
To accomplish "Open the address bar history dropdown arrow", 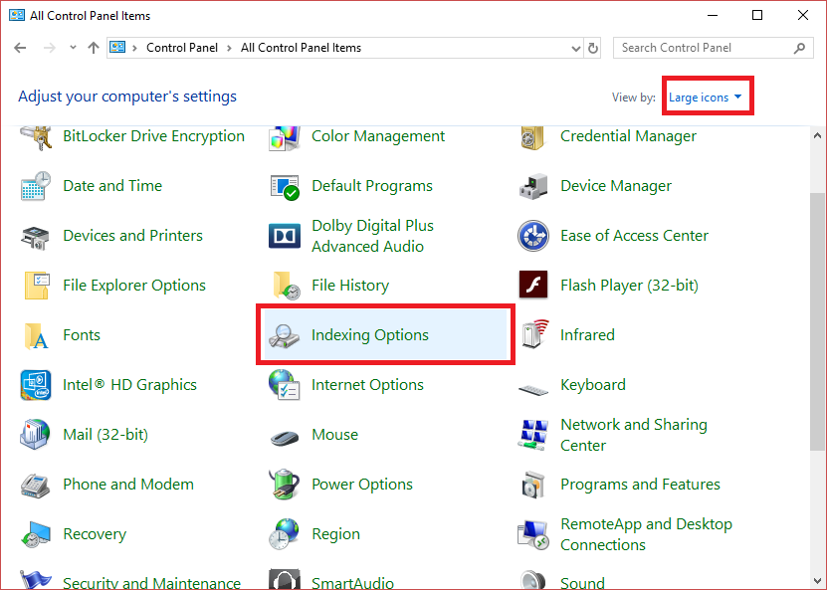I will [x=575, y=48].
